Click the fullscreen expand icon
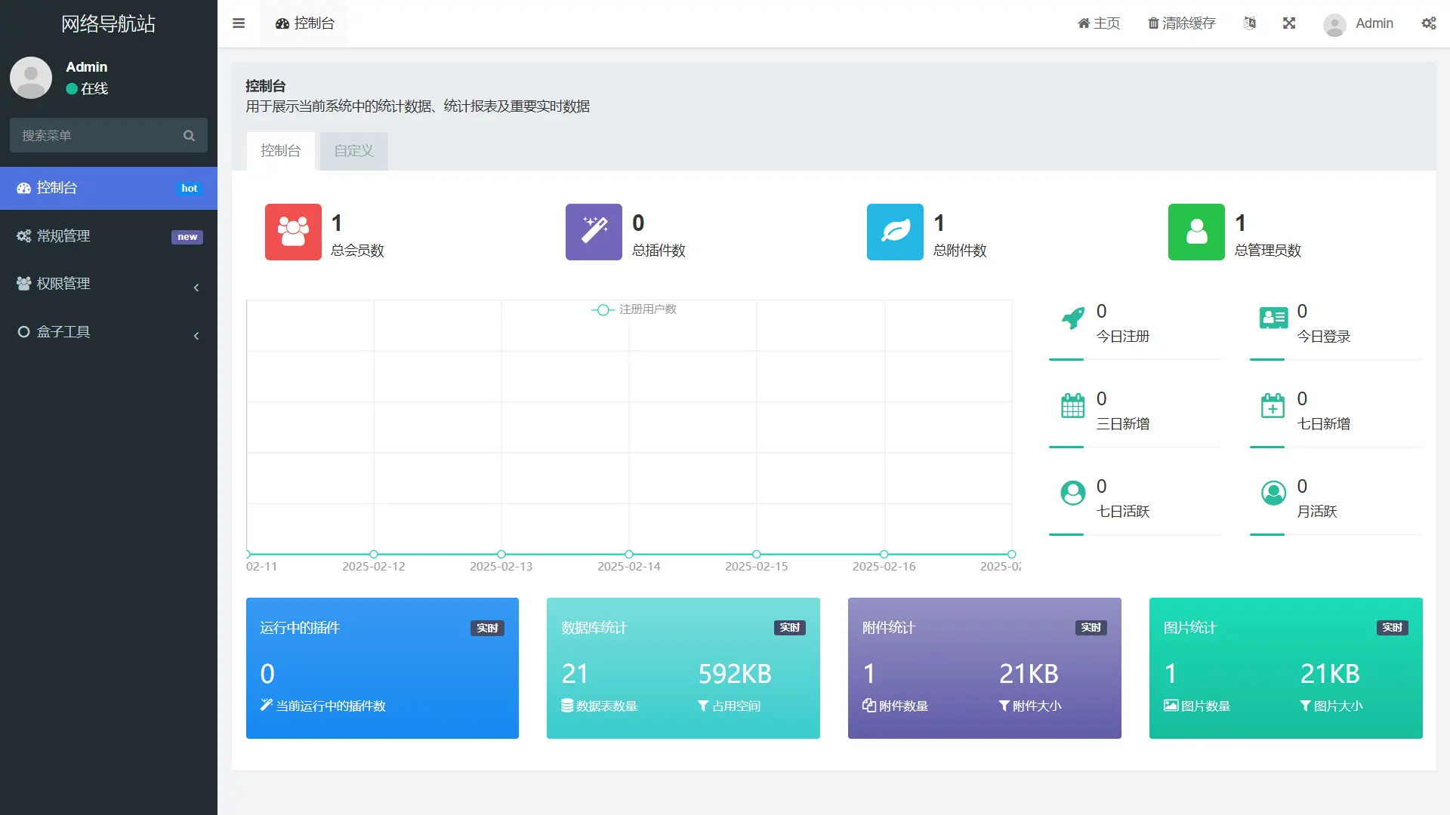 pos(1289,23)
